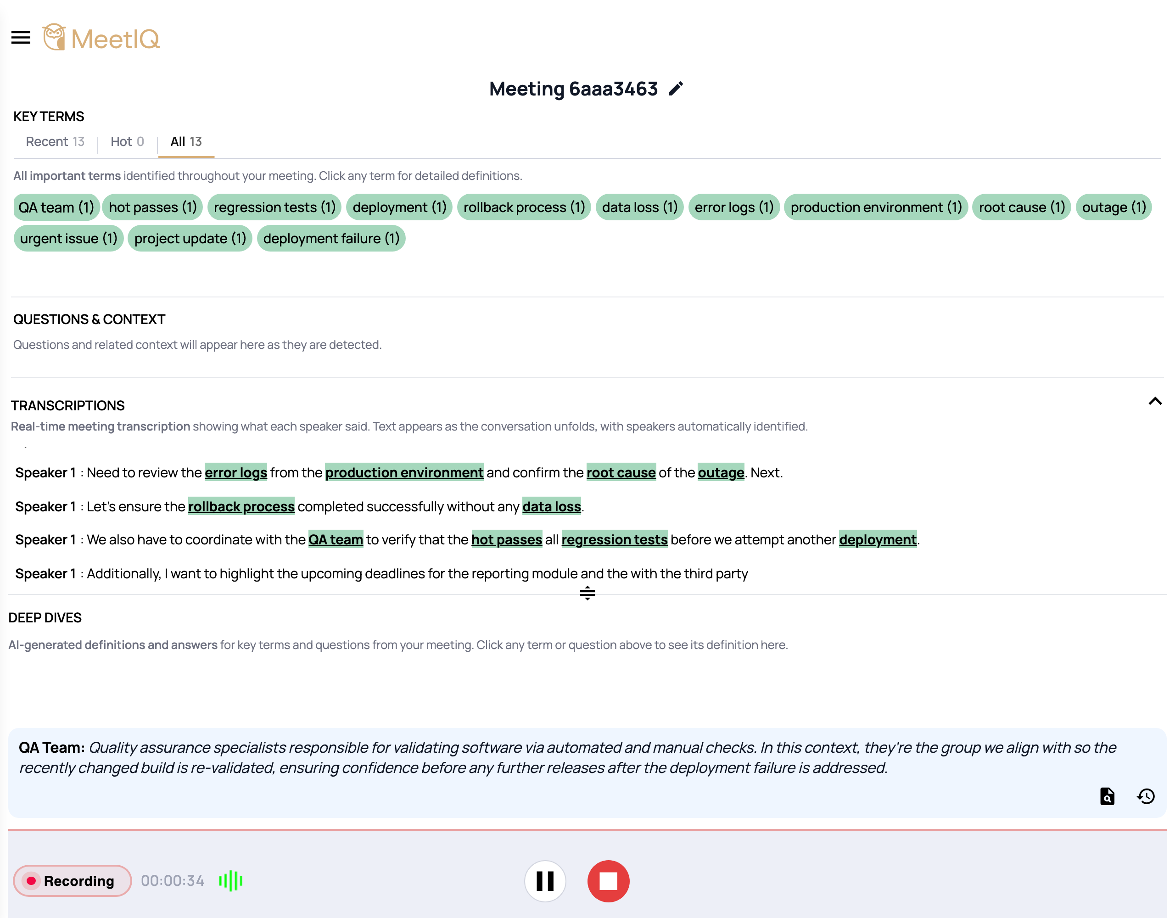Click the Meeting 6aaa3463 title
The width and height of the screenshot is (1175, 918).
(574, 89)
